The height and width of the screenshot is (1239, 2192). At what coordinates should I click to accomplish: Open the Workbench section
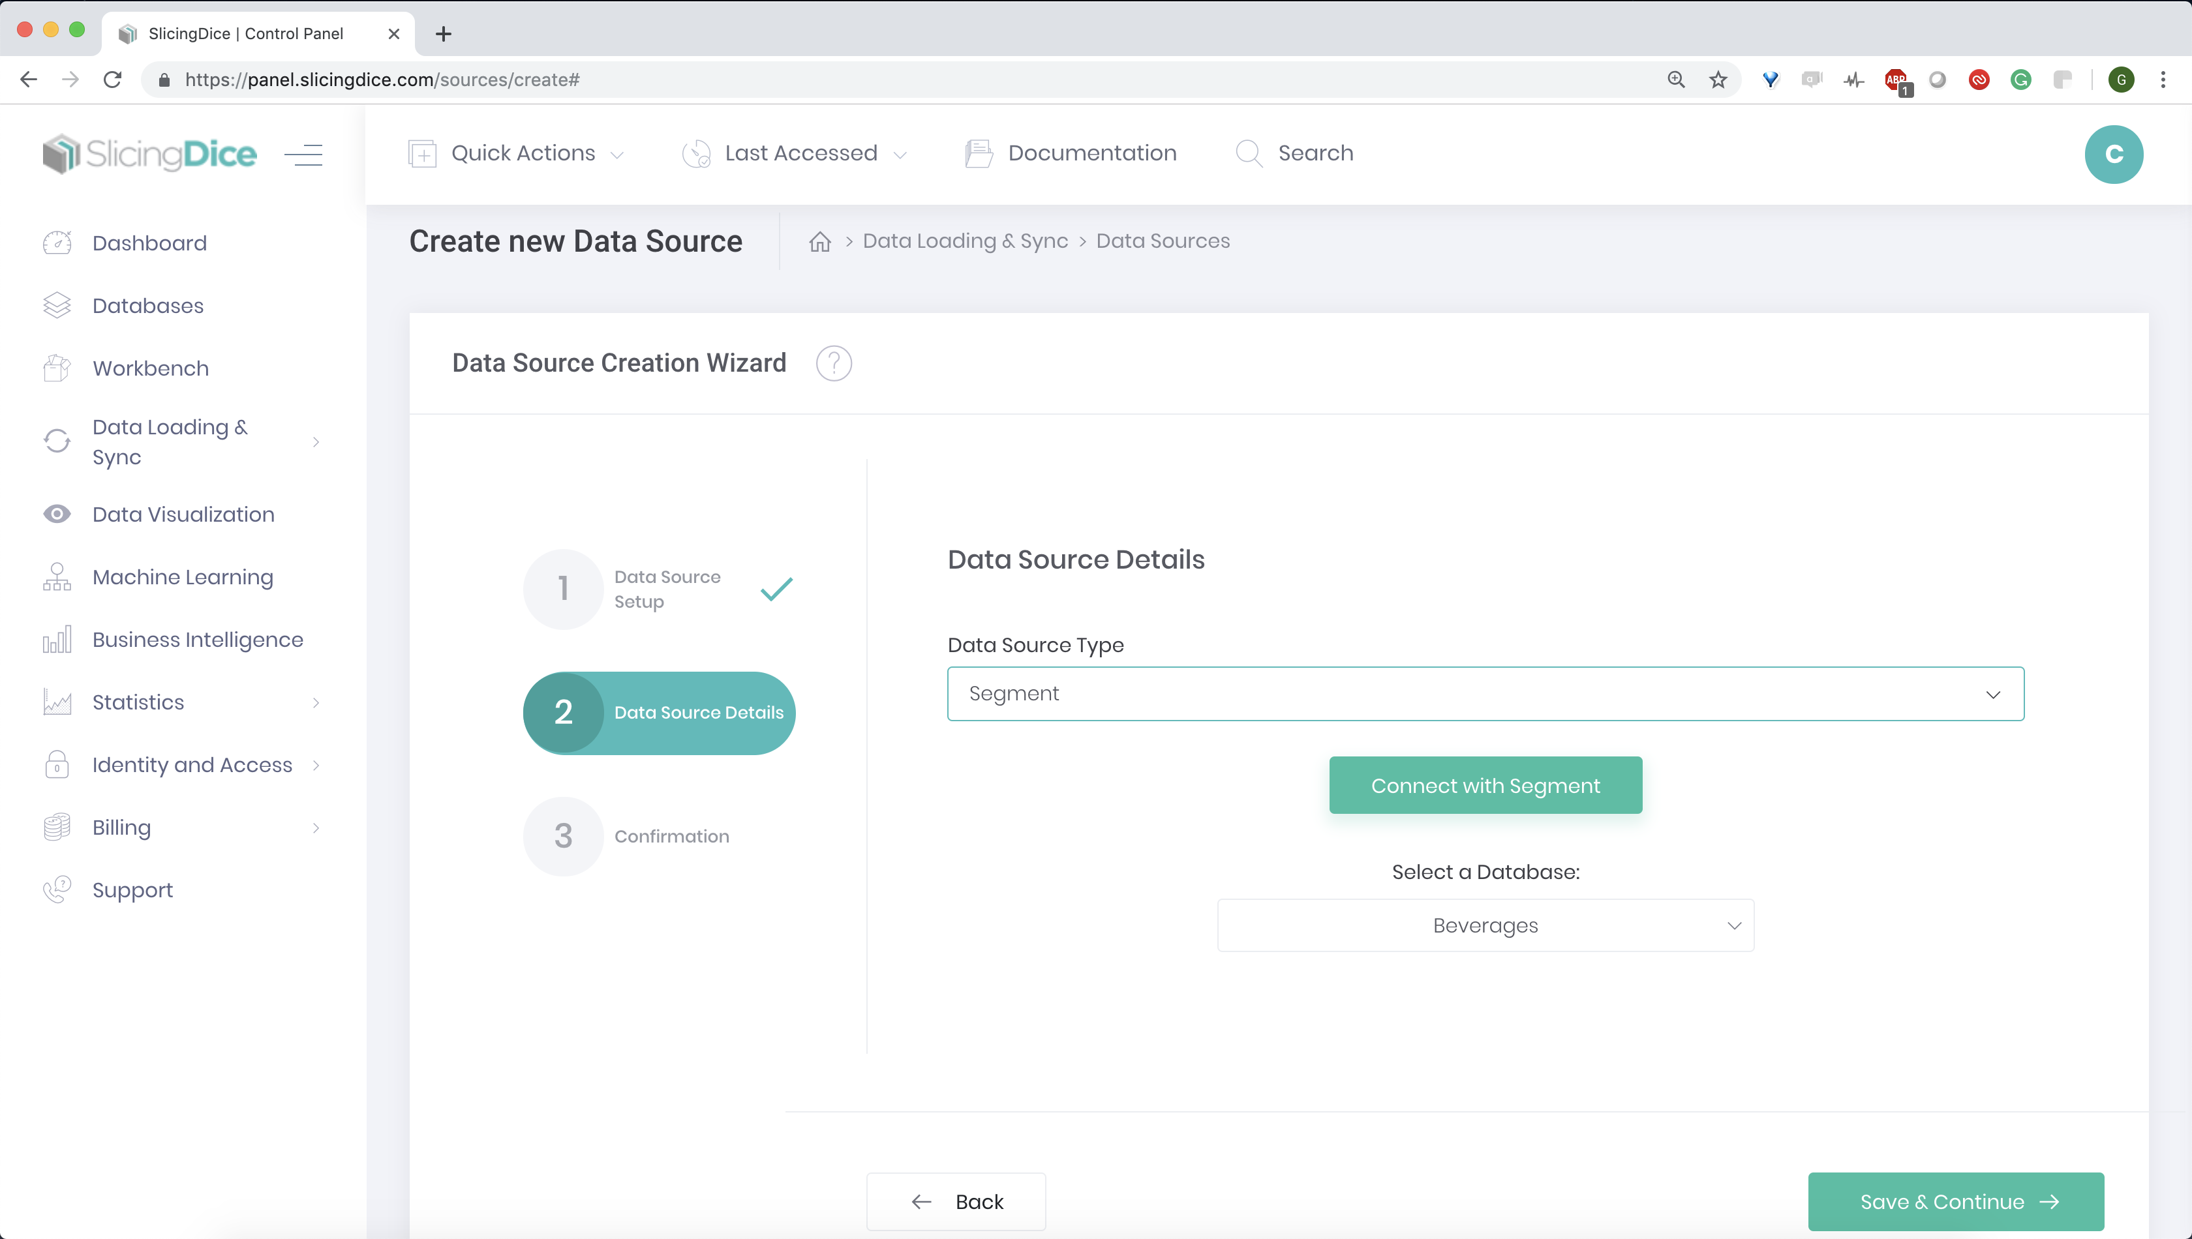150,368
